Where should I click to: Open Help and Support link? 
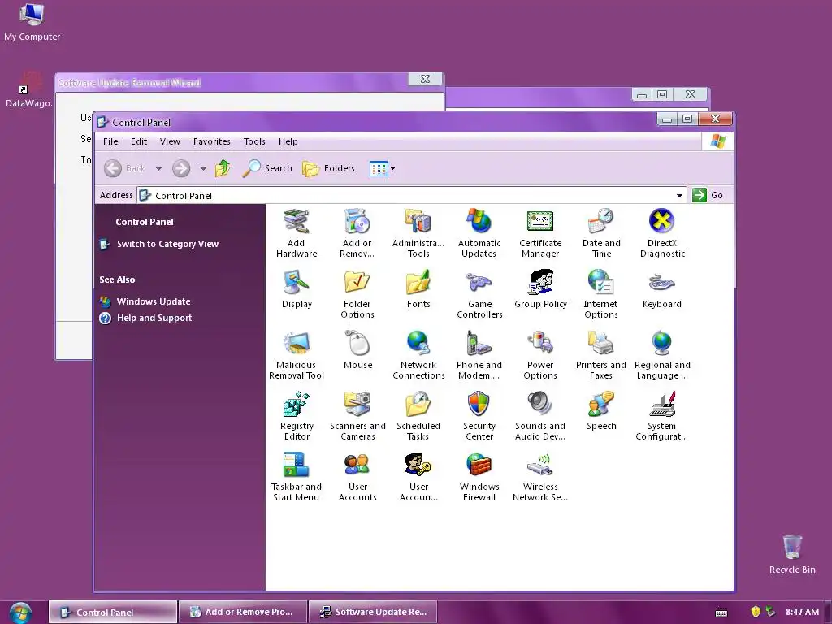coord(154,318)
